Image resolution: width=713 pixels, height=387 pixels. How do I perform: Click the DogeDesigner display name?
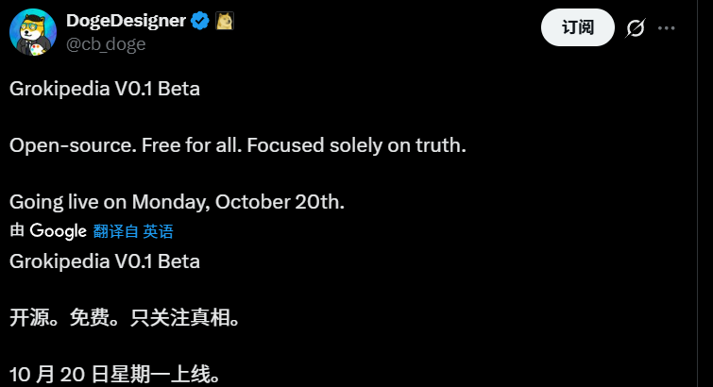[x=126, y=22]
